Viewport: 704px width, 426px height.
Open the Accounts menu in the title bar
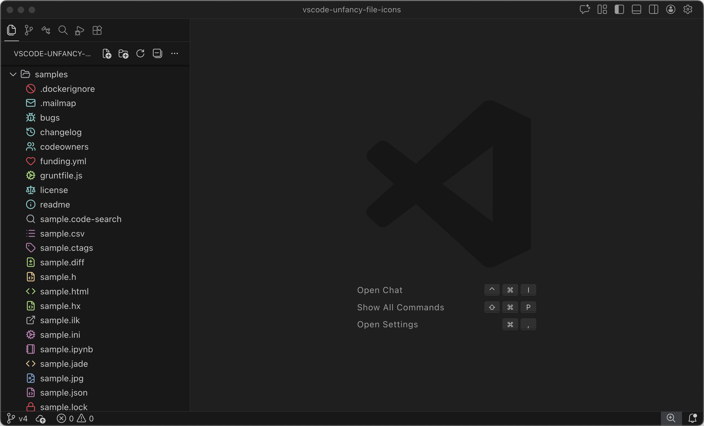671,9
